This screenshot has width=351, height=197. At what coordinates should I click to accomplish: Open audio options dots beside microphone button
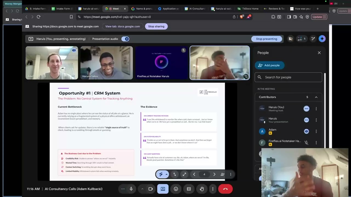[123, 189]
